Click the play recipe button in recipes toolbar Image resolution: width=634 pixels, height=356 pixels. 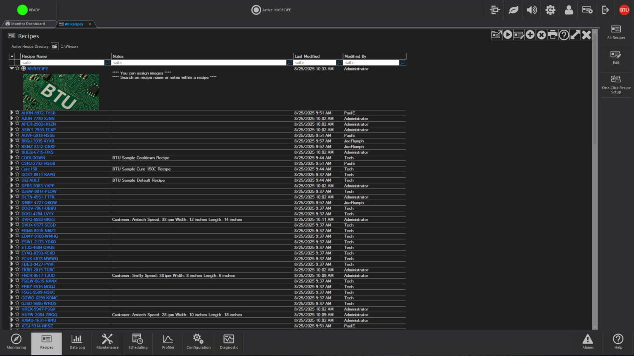tap(508, 35)
